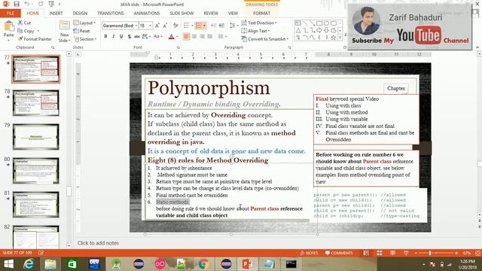482x271 pixels.
Task: Toggle numbered list formatting
Action: 199,26
